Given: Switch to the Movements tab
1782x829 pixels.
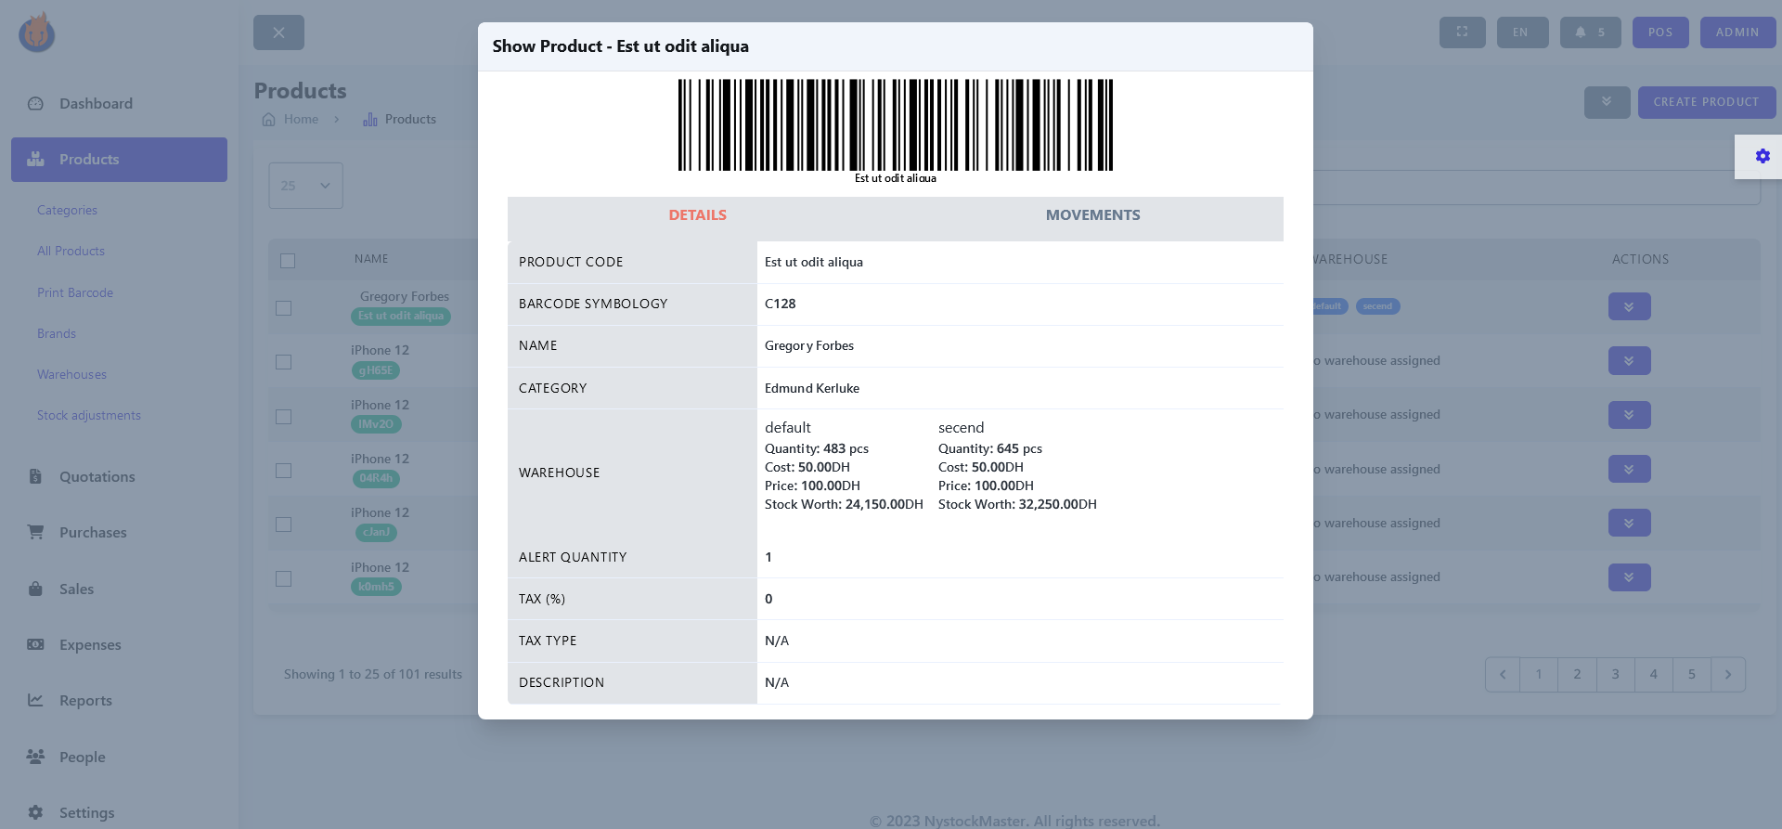Looking at the screenshot, I should (x=1092, y=215).
